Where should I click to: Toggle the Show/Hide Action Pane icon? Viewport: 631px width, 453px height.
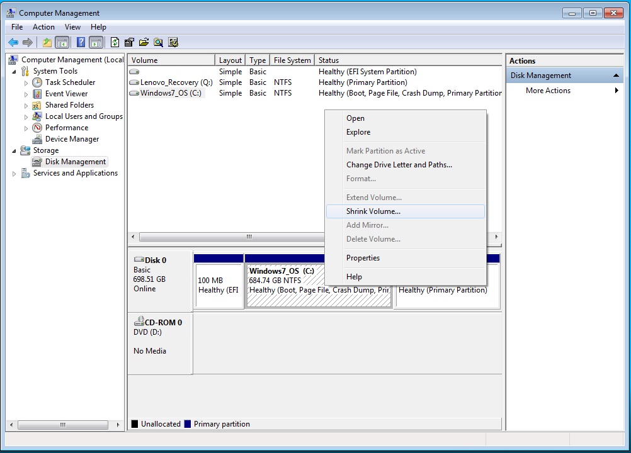tap(96, 42)
